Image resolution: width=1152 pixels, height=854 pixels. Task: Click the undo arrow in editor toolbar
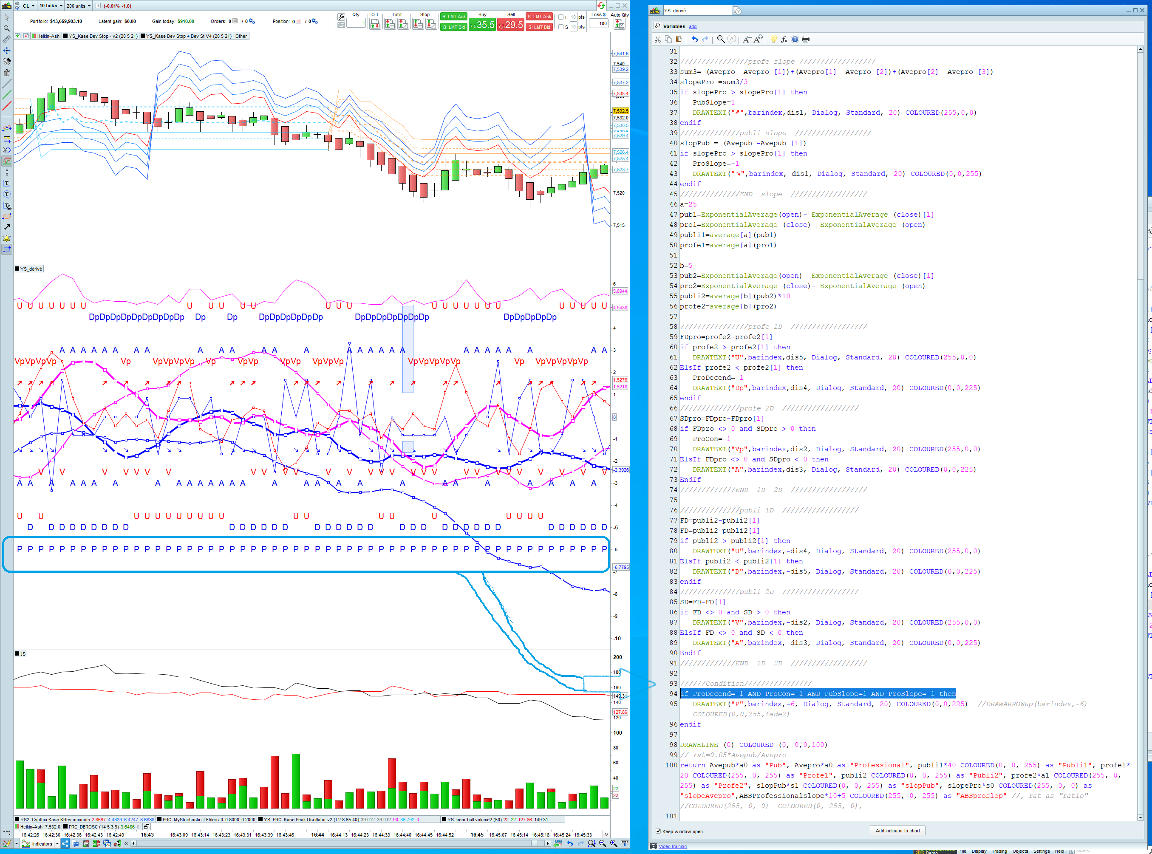694,39
